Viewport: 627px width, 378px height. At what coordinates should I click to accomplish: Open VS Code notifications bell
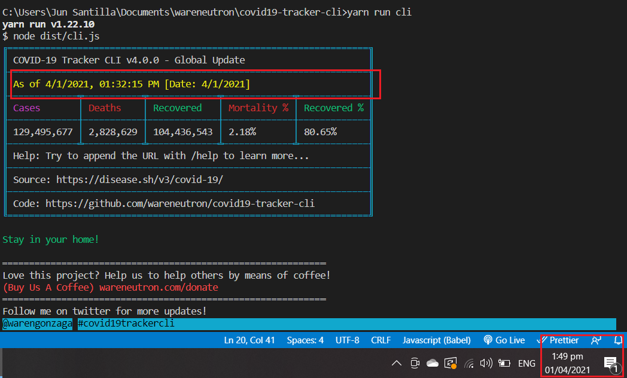click(618, 340)
